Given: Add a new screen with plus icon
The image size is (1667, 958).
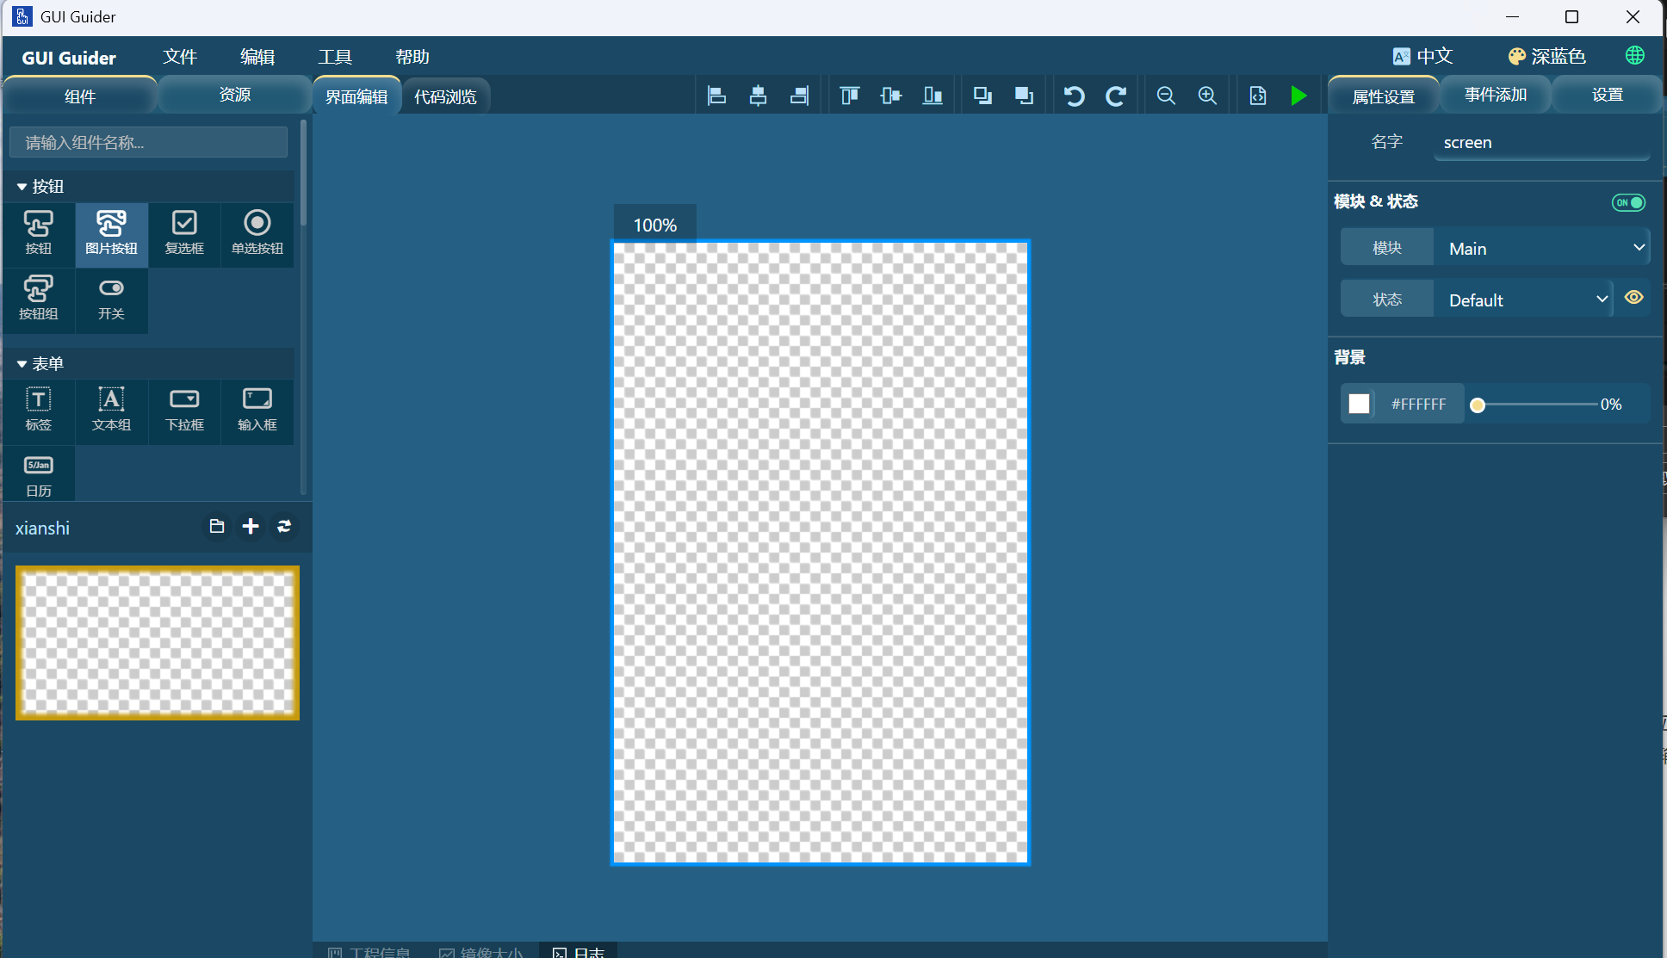Looking at the screenshot, I should click(251, 527).
